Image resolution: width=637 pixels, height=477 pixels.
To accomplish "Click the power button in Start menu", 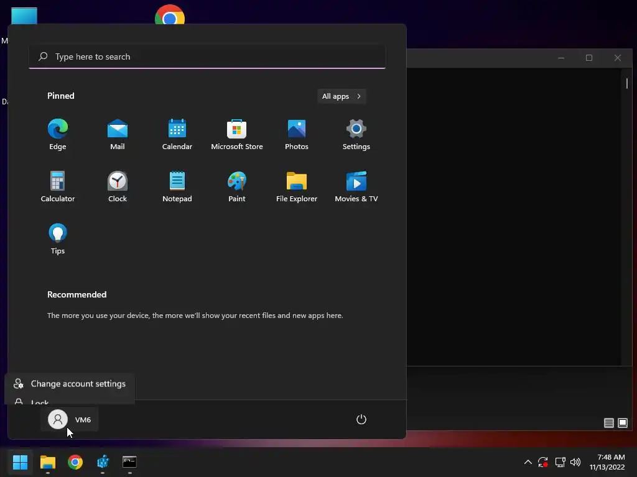I will click(361, 419).
